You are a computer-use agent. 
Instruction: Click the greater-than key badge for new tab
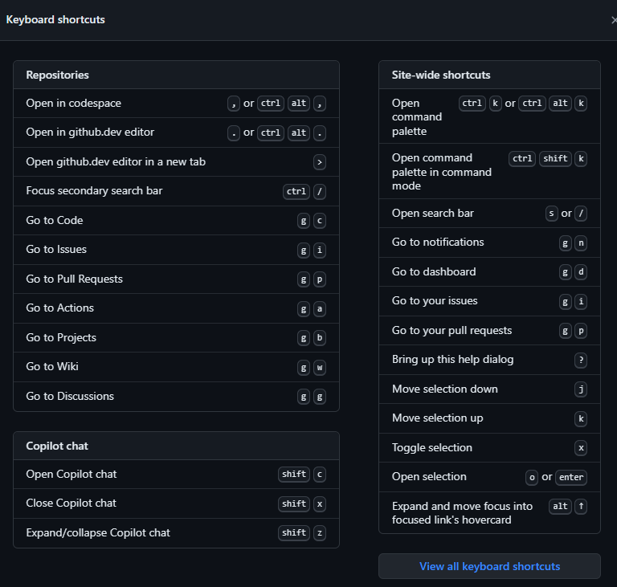coord(320,162)
